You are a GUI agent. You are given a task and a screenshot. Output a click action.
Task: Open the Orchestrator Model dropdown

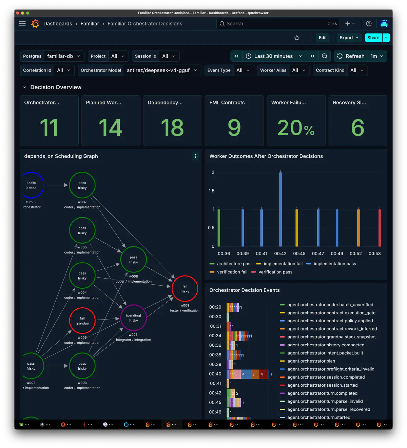pos(162,70)
